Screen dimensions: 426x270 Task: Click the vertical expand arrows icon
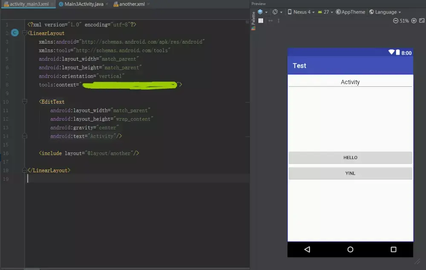[x=279, y=20]
